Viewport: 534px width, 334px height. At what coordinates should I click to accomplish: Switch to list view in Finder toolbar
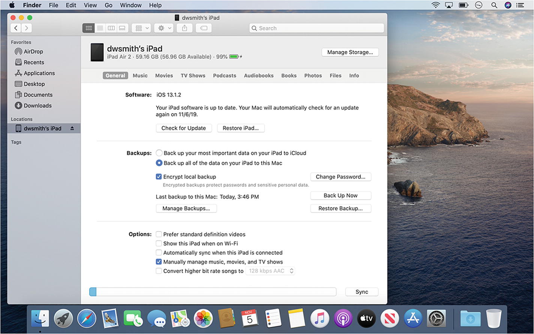pyautogui.click(x=100, y=28)
